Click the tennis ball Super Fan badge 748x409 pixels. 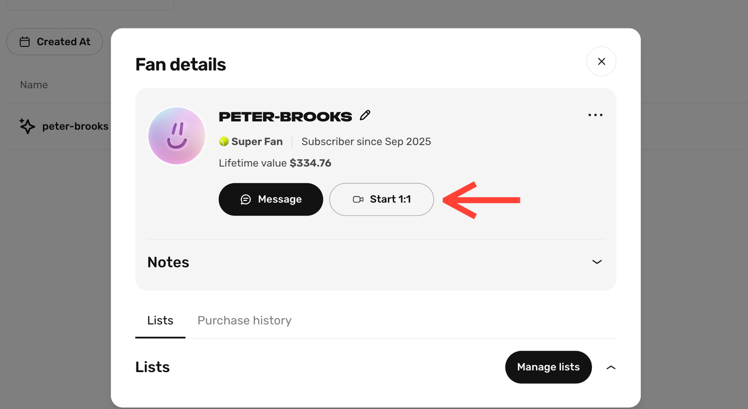(x=224, y=142)
